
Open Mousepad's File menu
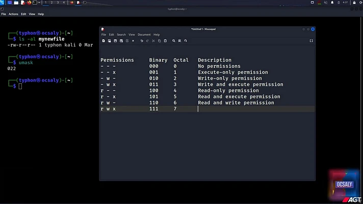pyautogui.click(x=103, y=35)
